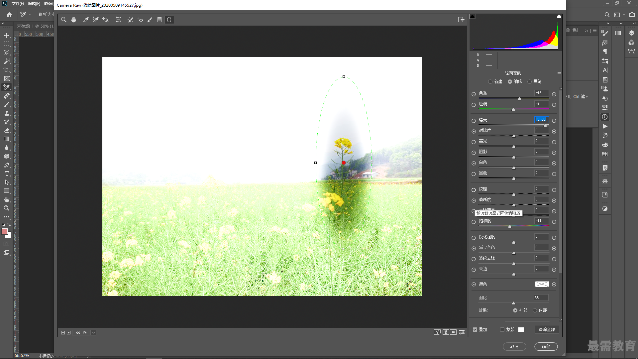Select the Radial Filter tool

169,20
